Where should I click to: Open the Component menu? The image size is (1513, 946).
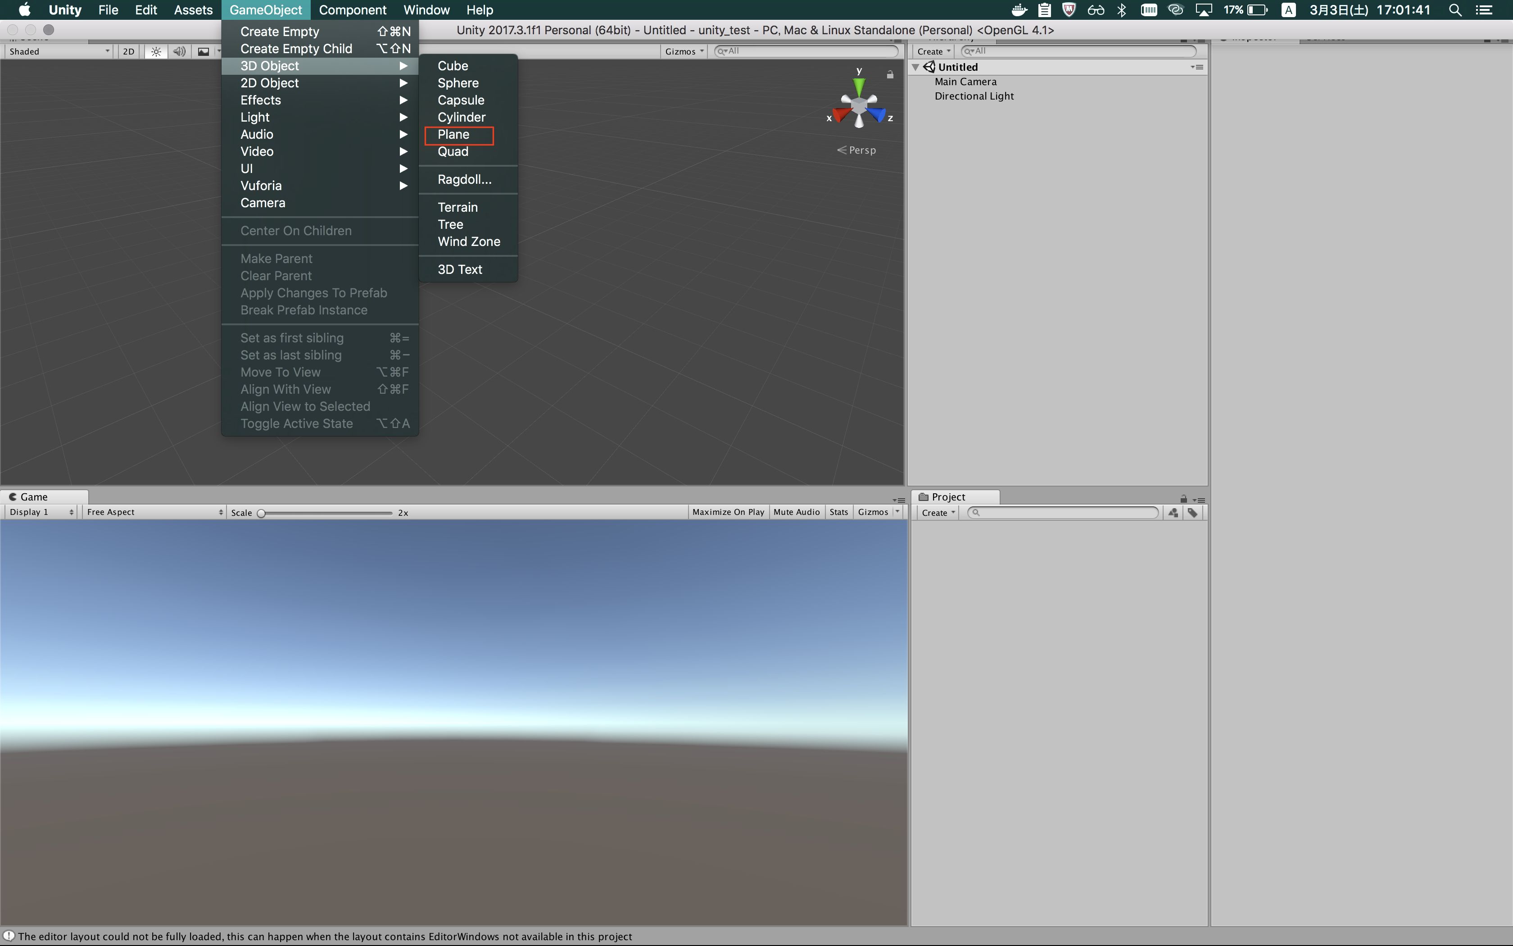353,9
